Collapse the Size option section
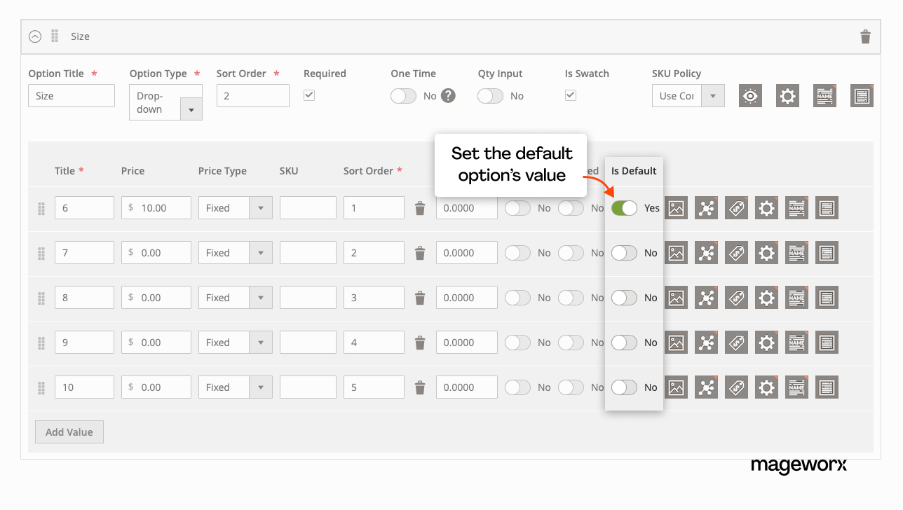903x510 pixels. (35, 36)
